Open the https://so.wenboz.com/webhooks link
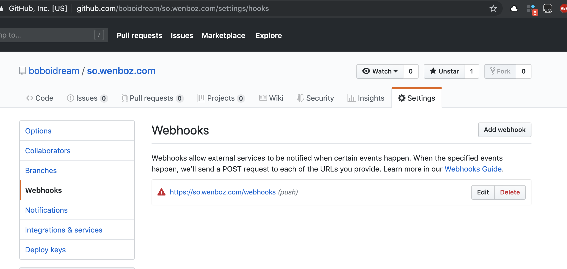567x269 pixels. click(x=223, y=192)
